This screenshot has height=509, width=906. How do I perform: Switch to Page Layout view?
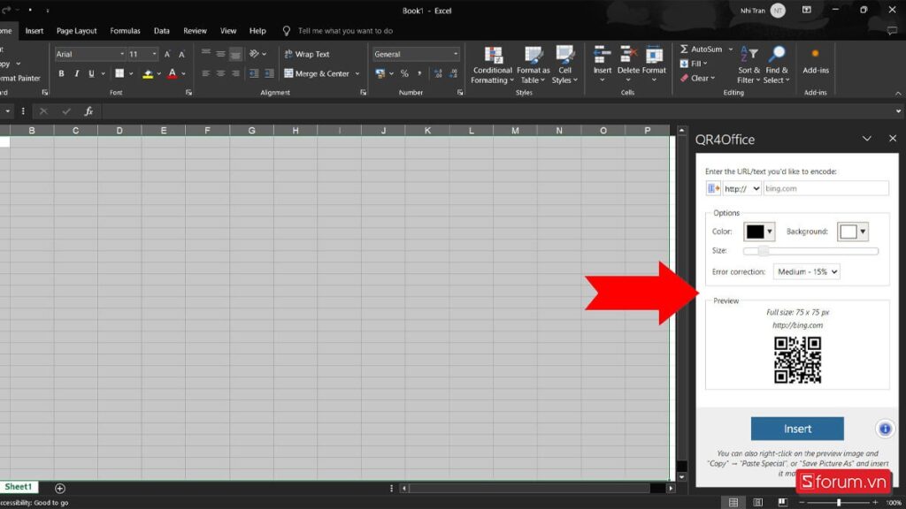758,503
